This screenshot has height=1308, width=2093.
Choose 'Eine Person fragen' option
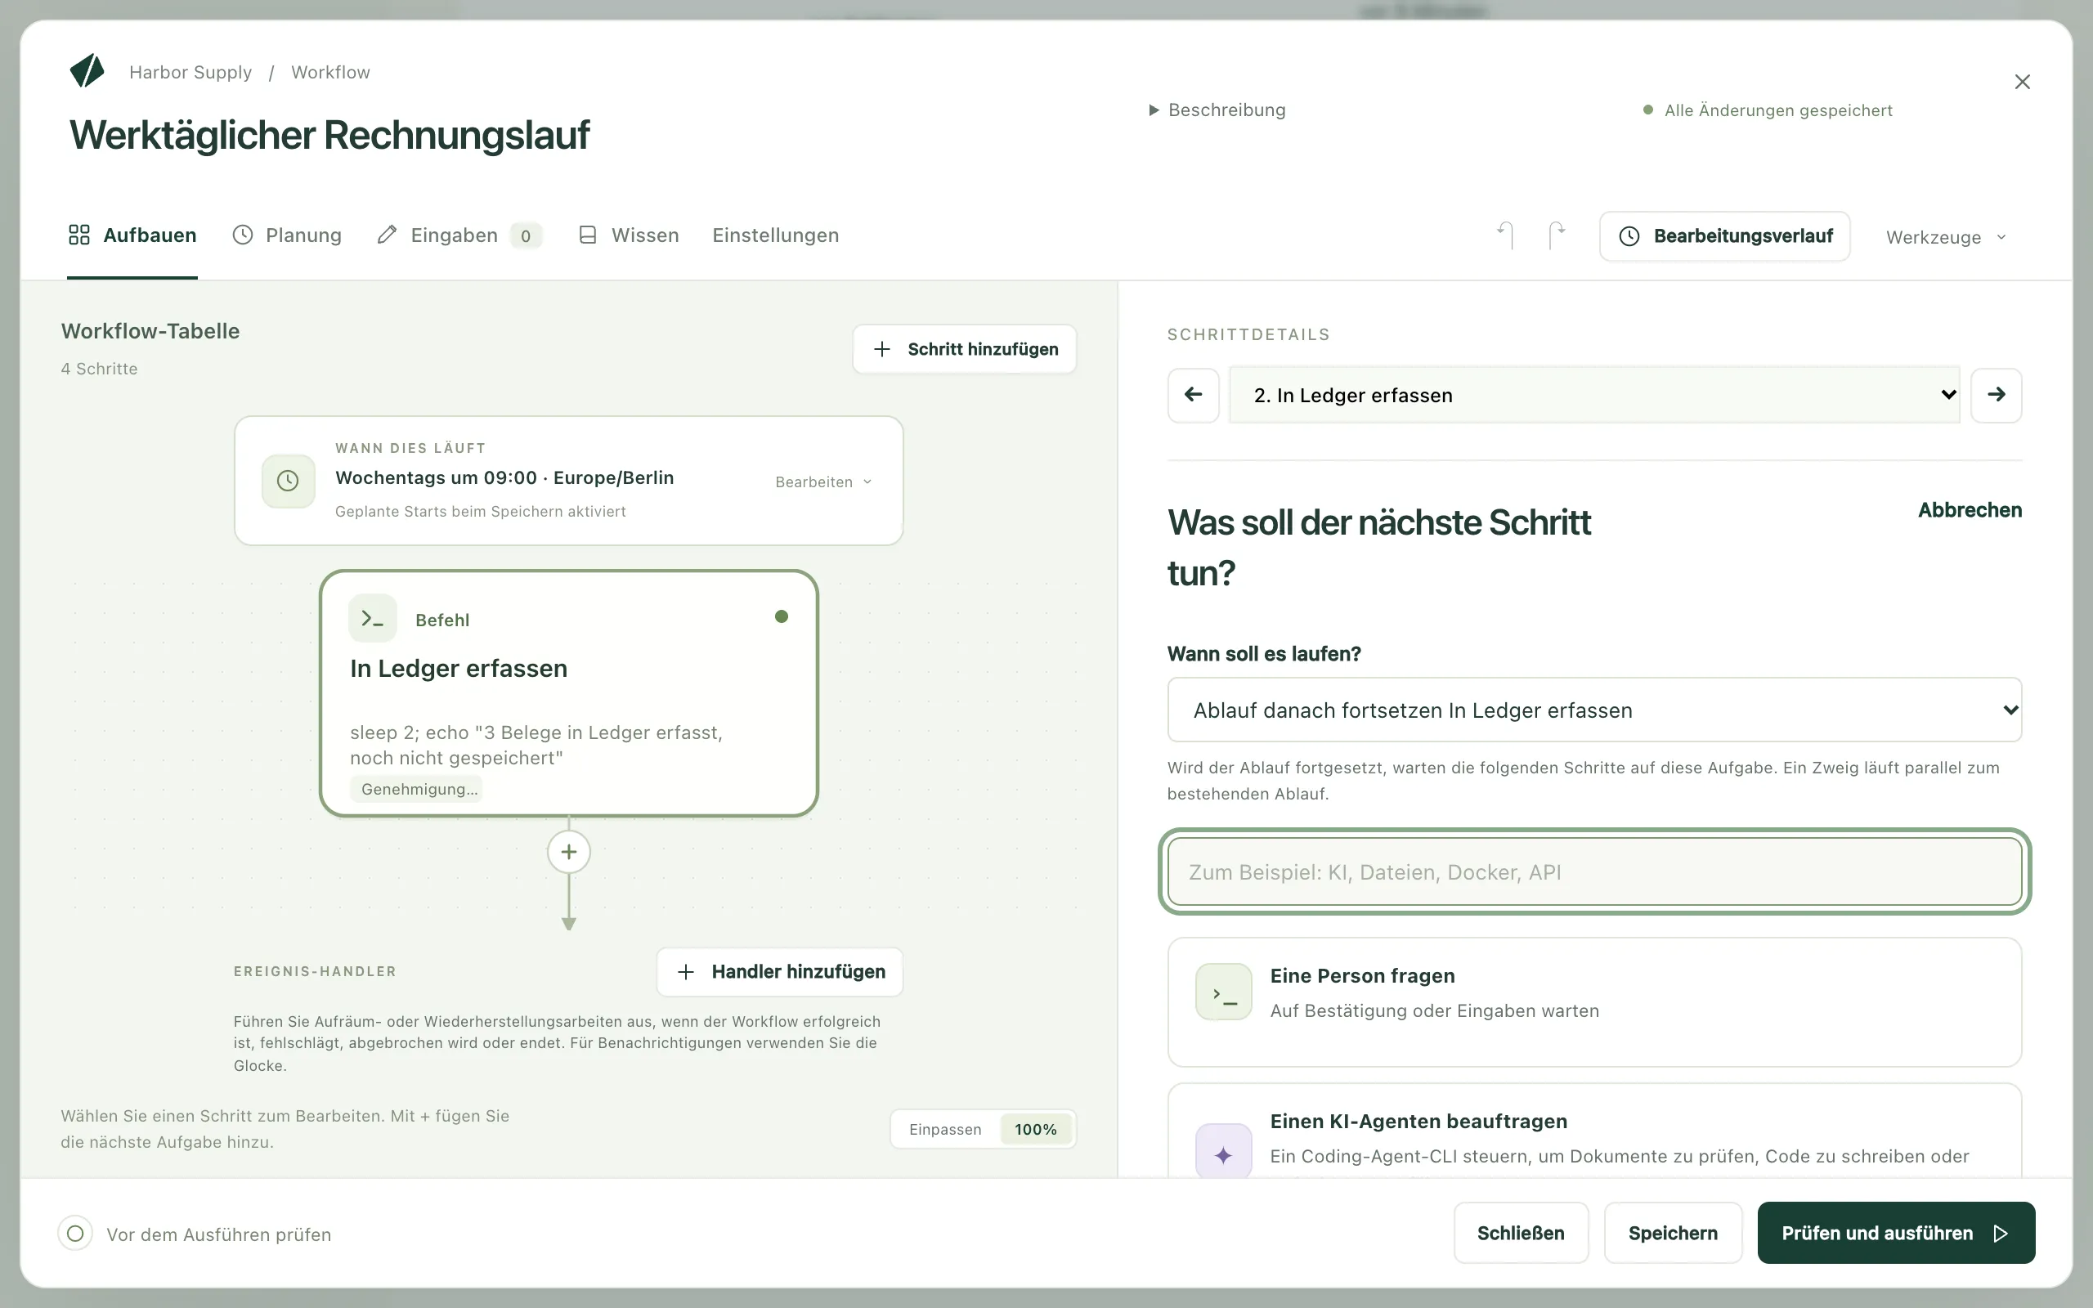tap(1594, 1002)
